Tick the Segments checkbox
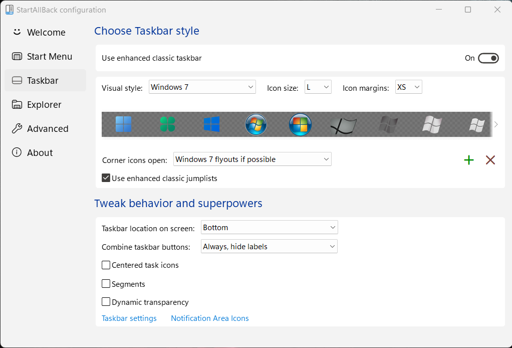The image size is (512, 348). (106, 283)
